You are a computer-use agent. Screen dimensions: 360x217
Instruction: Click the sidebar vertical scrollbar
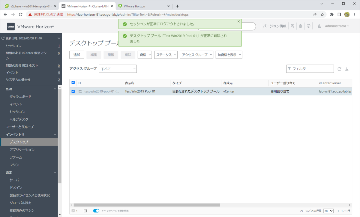tap(60, 137)
